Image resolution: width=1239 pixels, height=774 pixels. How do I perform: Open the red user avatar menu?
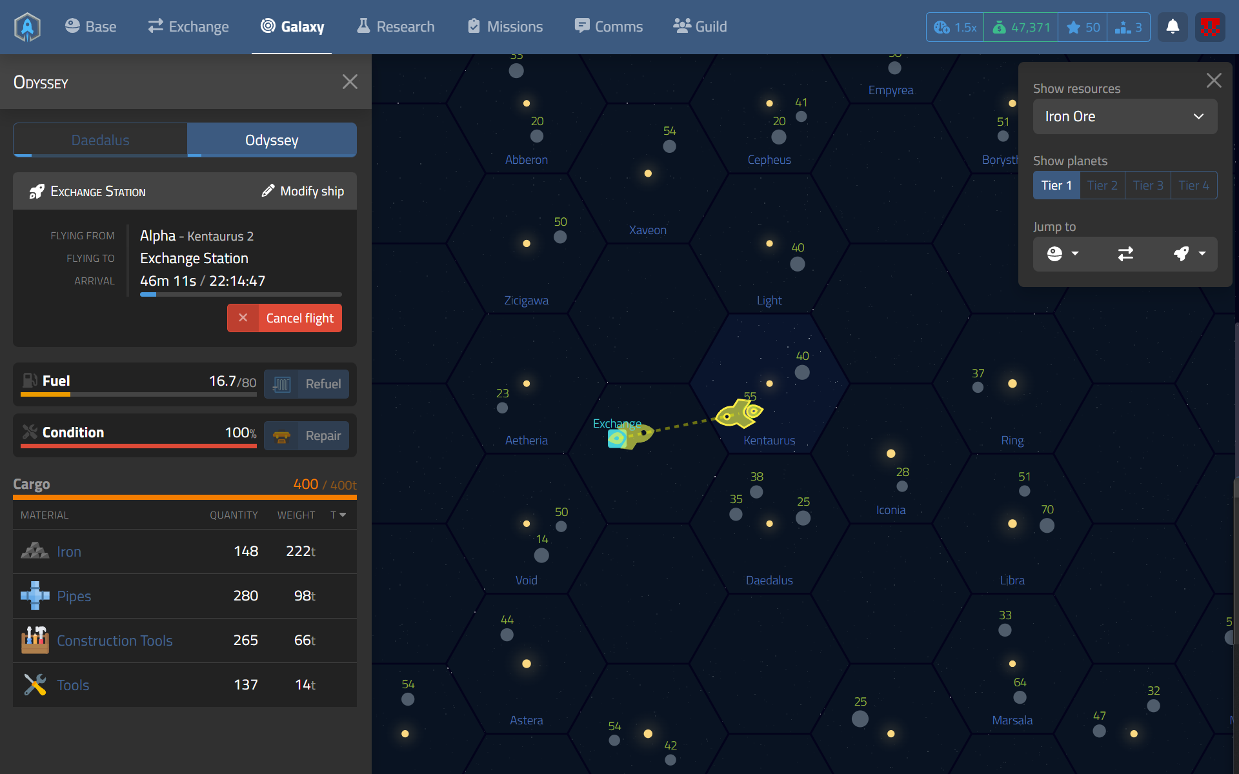pyautogui.click(x=1209, y=27)
